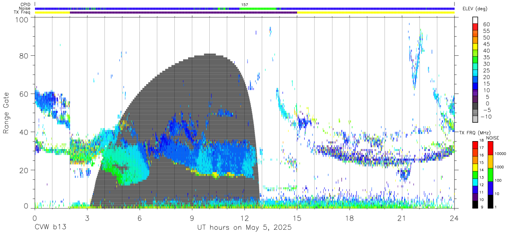Screen dimensions: 511x236
Task: Click the 45 label on the ELEV colorbar
Action: click(x=486, y=44)
